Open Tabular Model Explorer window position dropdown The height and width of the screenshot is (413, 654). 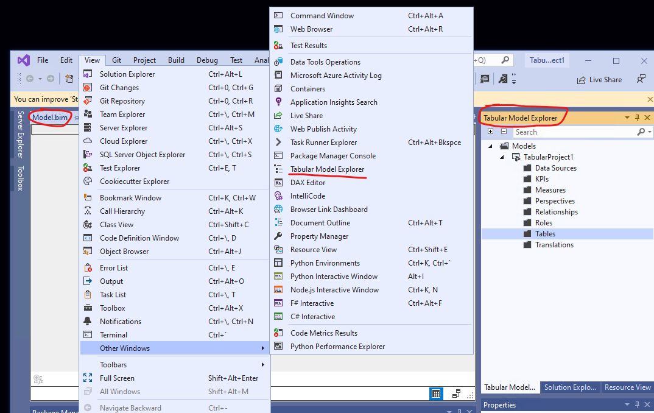pyautogui.click(x=627, y=118)
